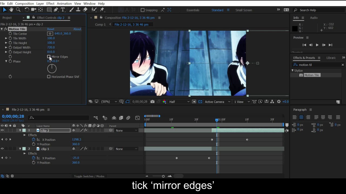Select the Clone Stamp tool
Viewport: 346px width, 194px height.
coord(78,10)
